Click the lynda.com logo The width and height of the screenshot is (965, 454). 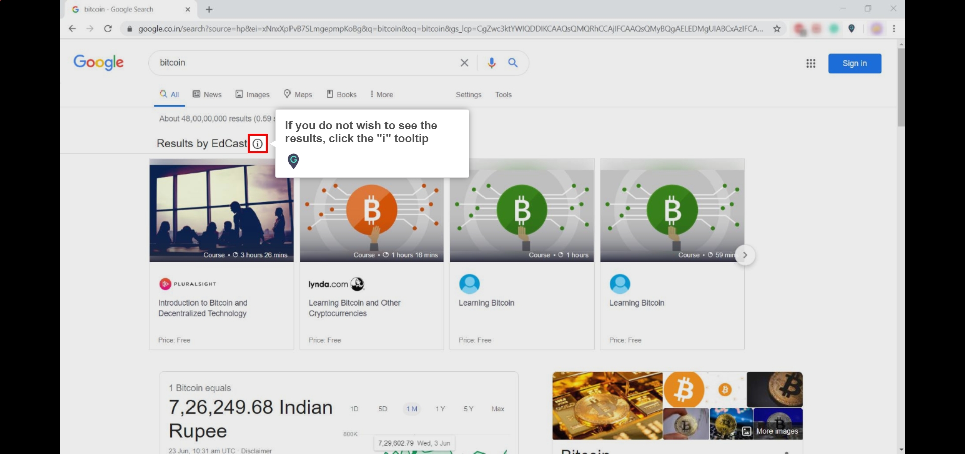click(336, 284)
